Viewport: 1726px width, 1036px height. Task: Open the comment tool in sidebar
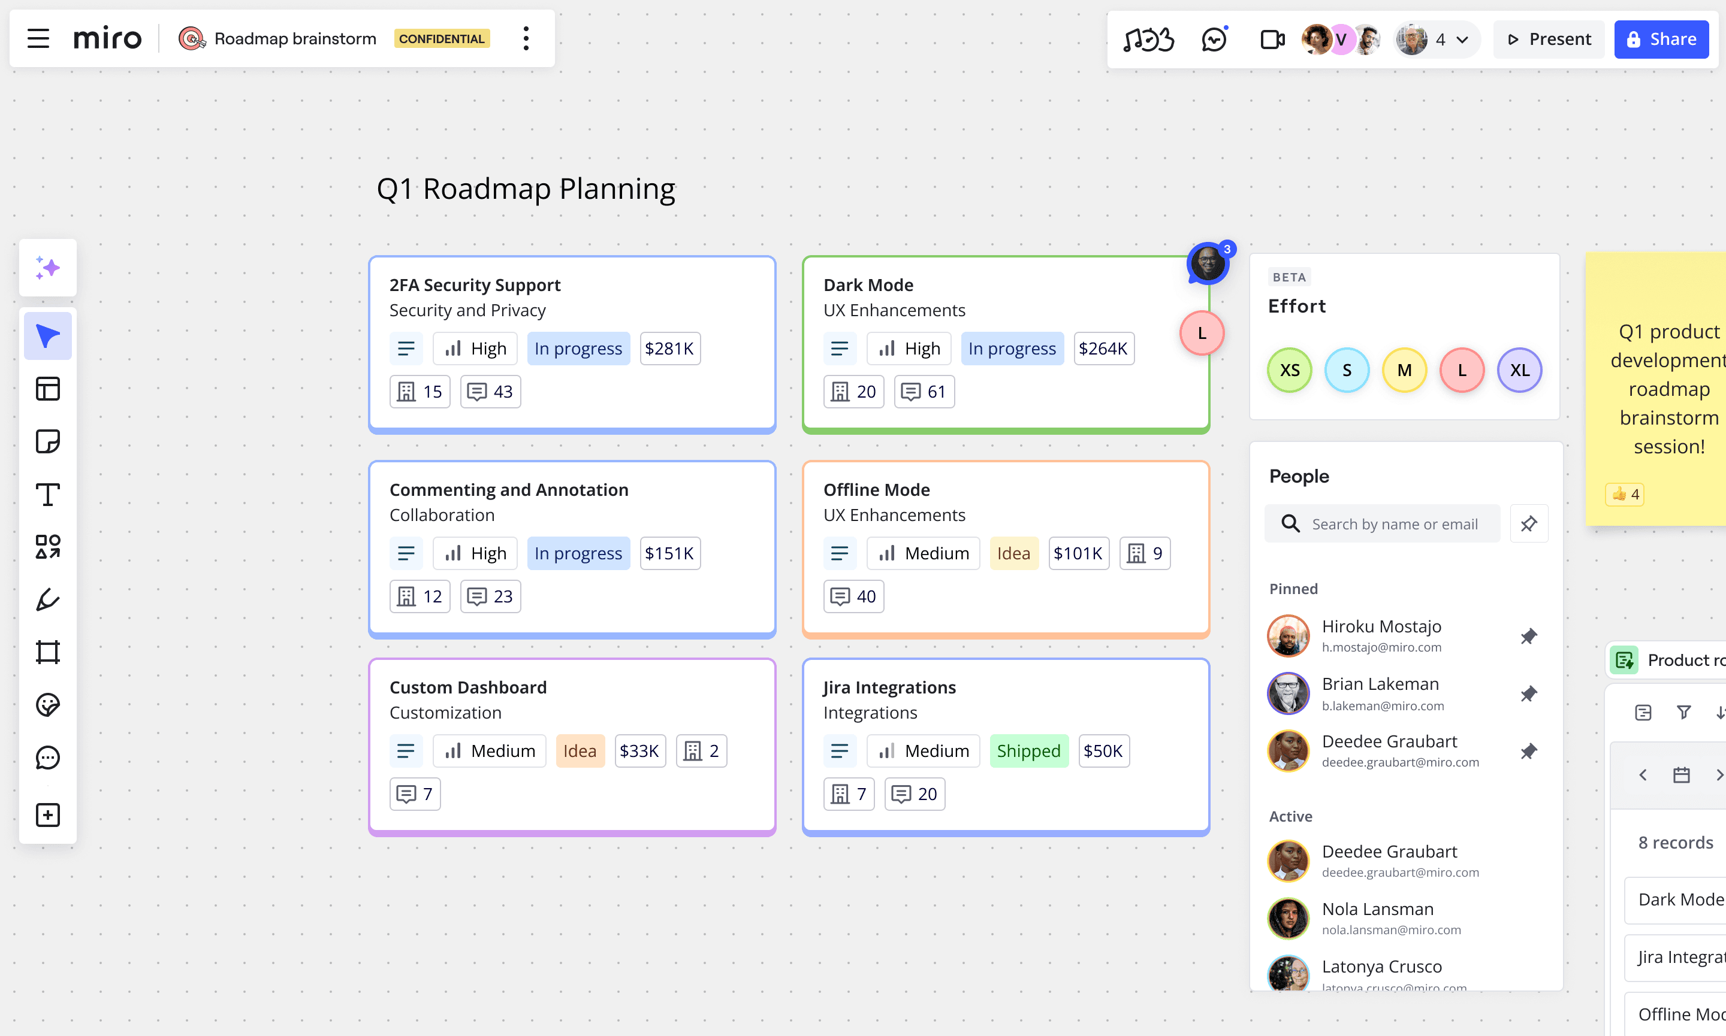47,758
